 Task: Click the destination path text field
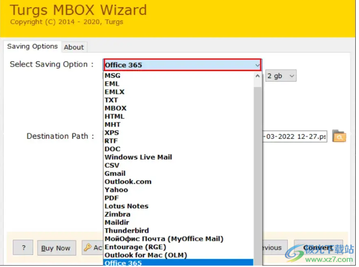pyautogui.click(x=295, y=137)
